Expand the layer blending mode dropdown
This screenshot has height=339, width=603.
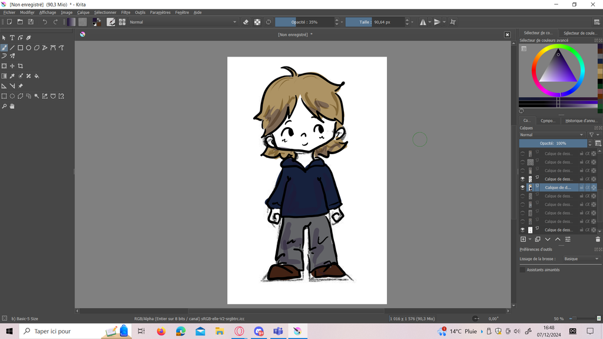click(552, 135)
